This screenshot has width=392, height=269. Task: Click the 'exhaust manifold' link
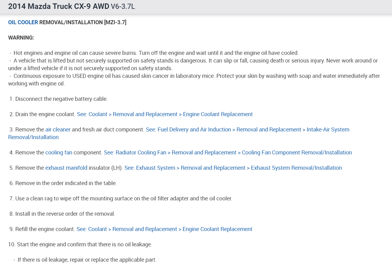[66, 168]
